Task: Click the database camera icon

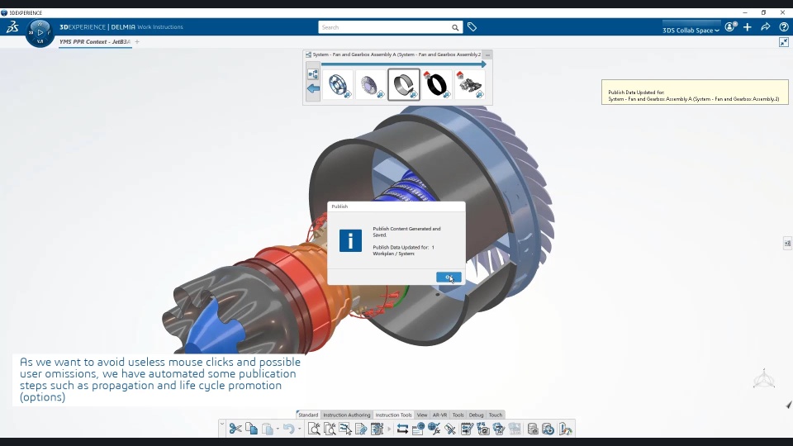Action: (533, 429)
